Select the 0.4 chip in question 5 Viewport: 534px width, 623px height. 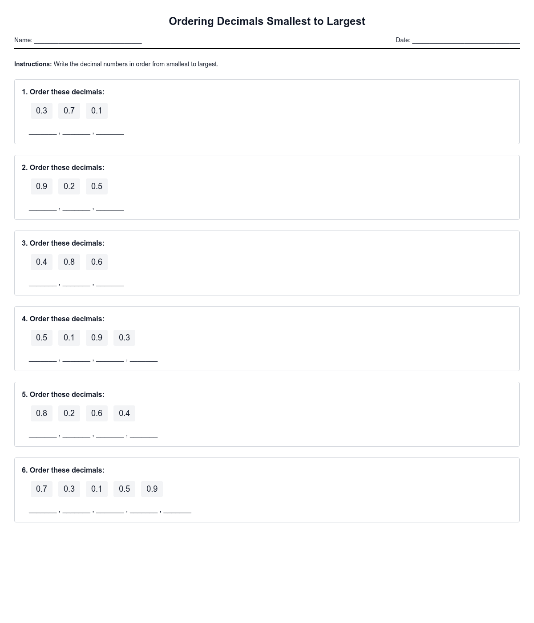[x=124, y=413]
